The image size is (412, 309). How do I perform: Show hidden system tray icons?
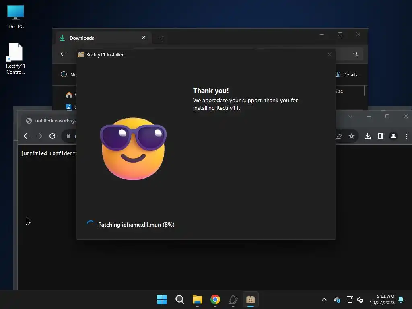(x=324, y=299)
